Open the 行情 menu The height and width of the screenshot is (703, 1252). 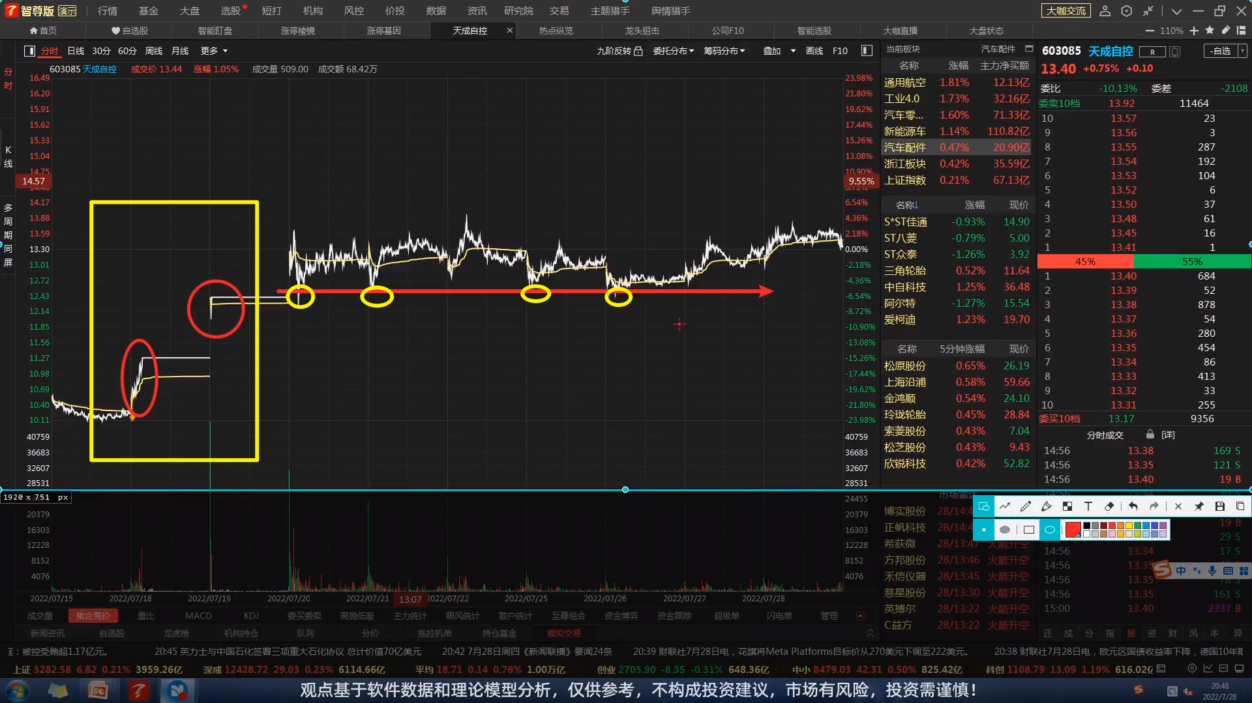pyautogui.click(x=108, y=11)
